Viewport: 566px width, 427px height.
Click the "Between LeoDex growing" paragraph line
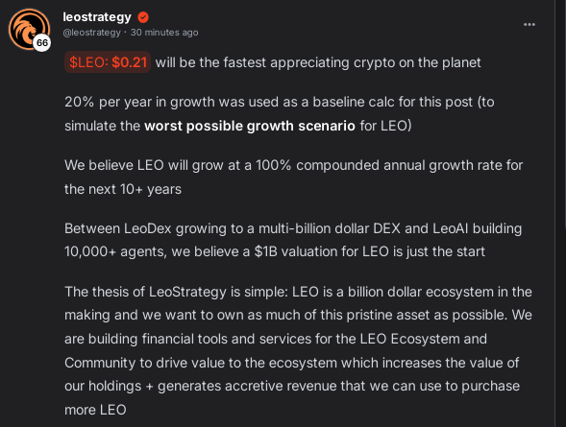point(293,228)
